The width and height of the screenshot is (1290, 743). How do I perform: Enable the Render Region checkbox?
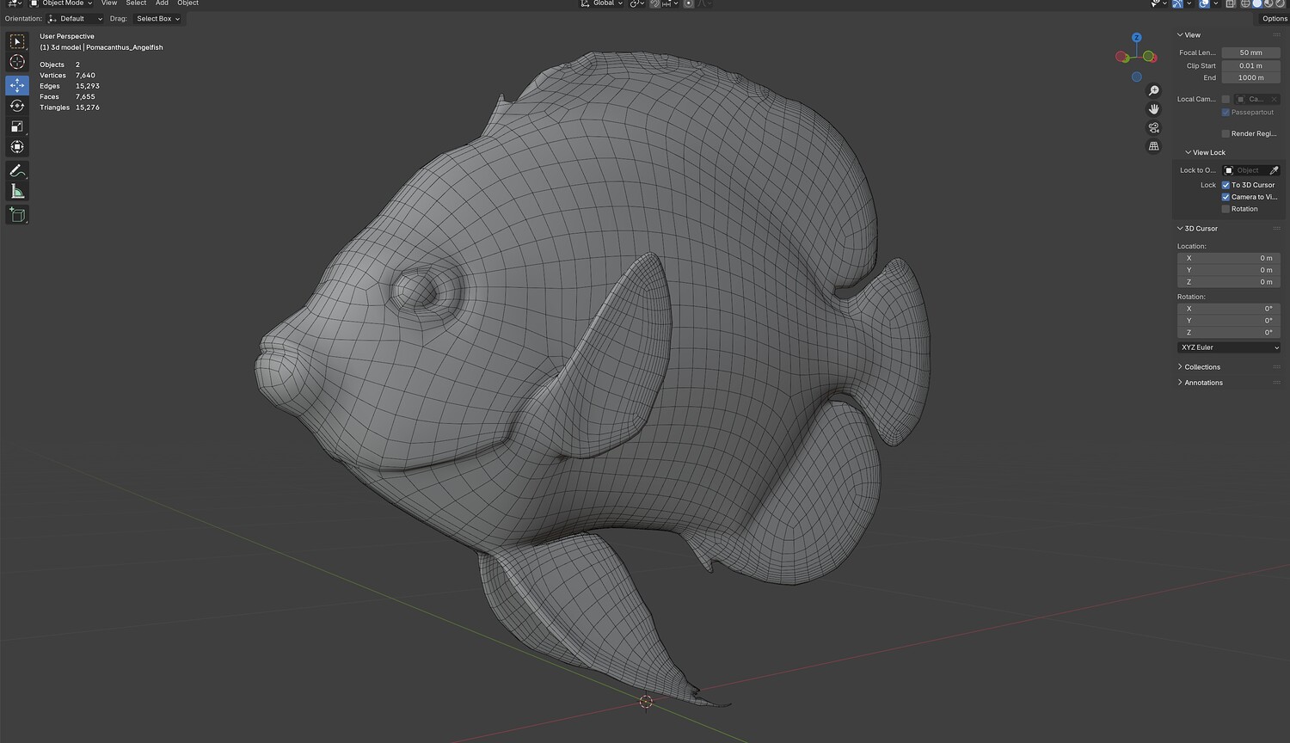[x=1225, y=134]
